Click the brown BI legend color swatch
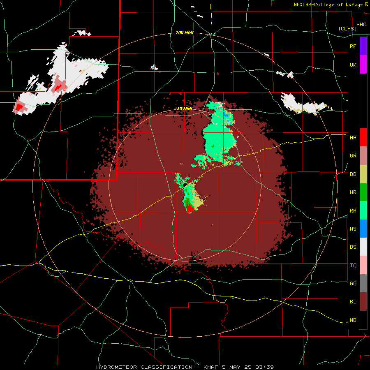 point(363,302)
